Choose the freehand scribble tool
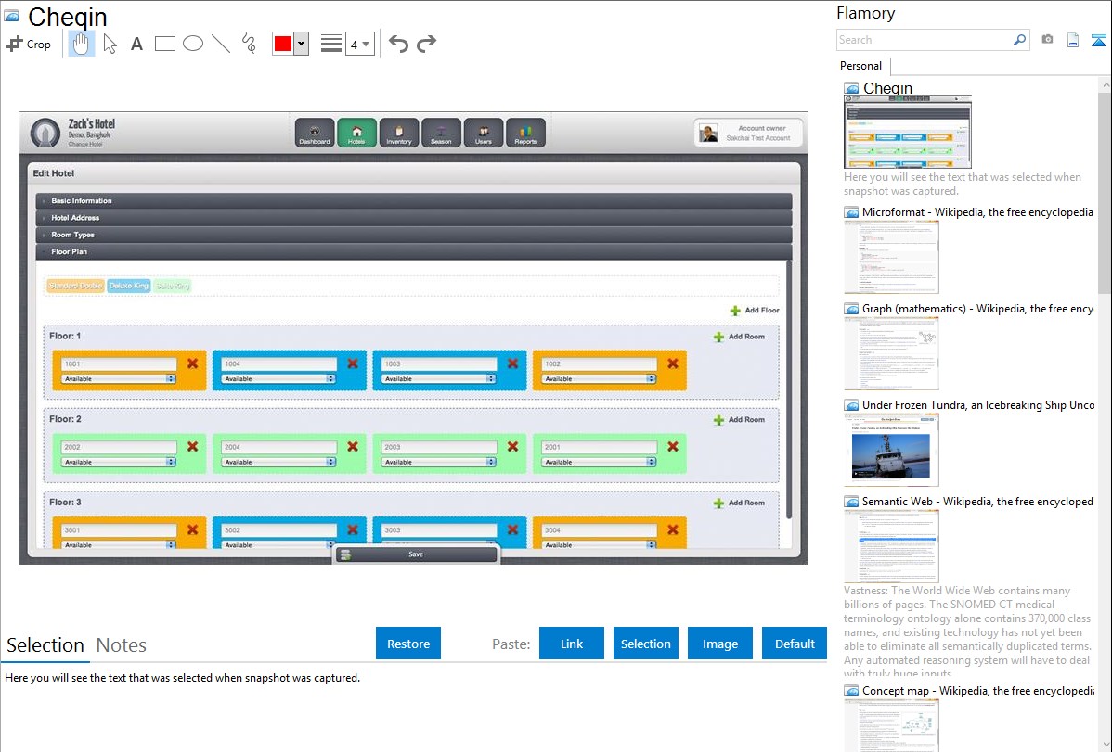 (x=249, y=44)
